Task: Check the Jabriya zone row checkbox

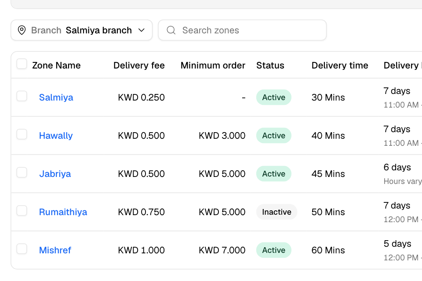Action: click(x=22, y=173)
